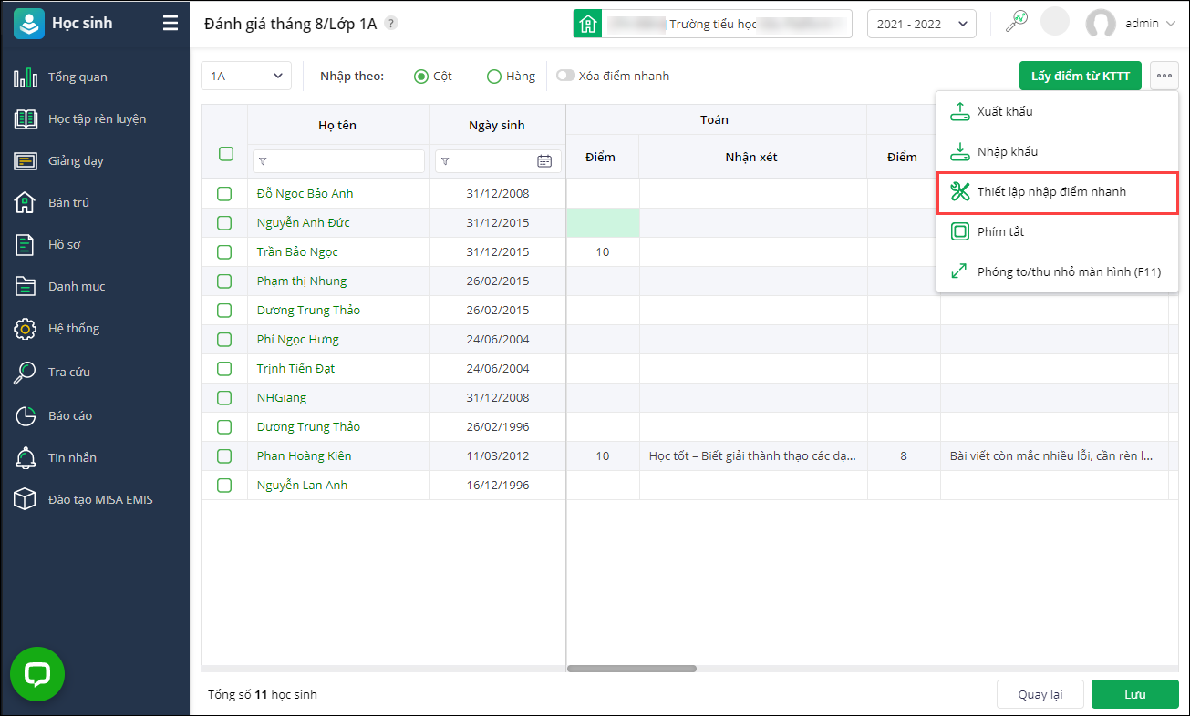Check the box for Trần Bảo Ngọc
This screenshot has width=1190, height=716.
tap(224, 252)
